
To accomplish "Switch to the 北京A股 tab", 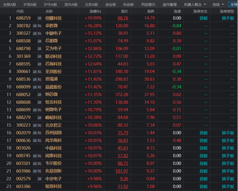I will click(91, 5).
